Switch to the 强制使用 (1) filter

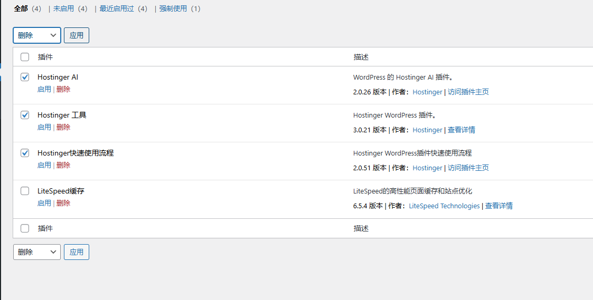coord(180,8)
